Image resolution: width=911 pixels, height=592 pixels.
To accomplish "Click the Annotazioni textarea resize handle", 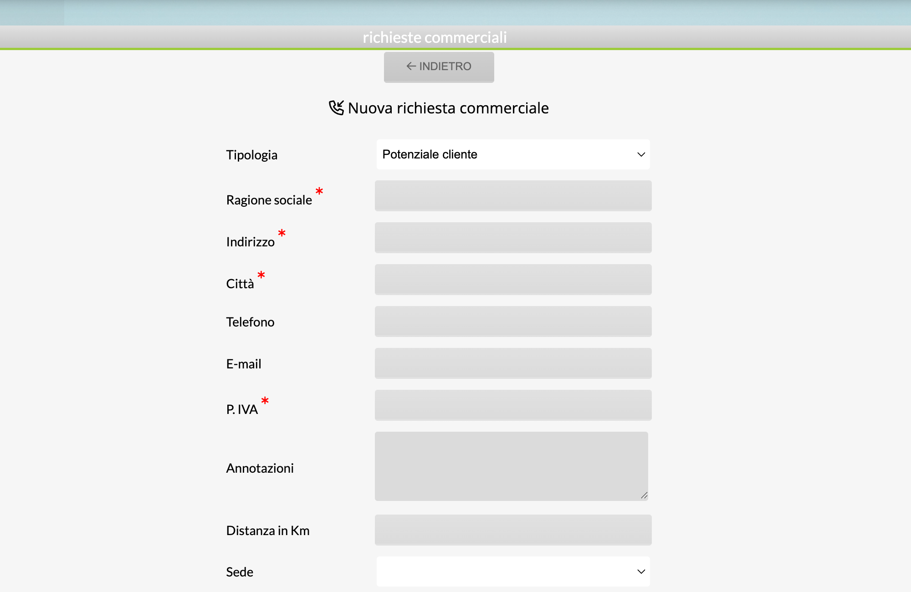I will [644, 495].
